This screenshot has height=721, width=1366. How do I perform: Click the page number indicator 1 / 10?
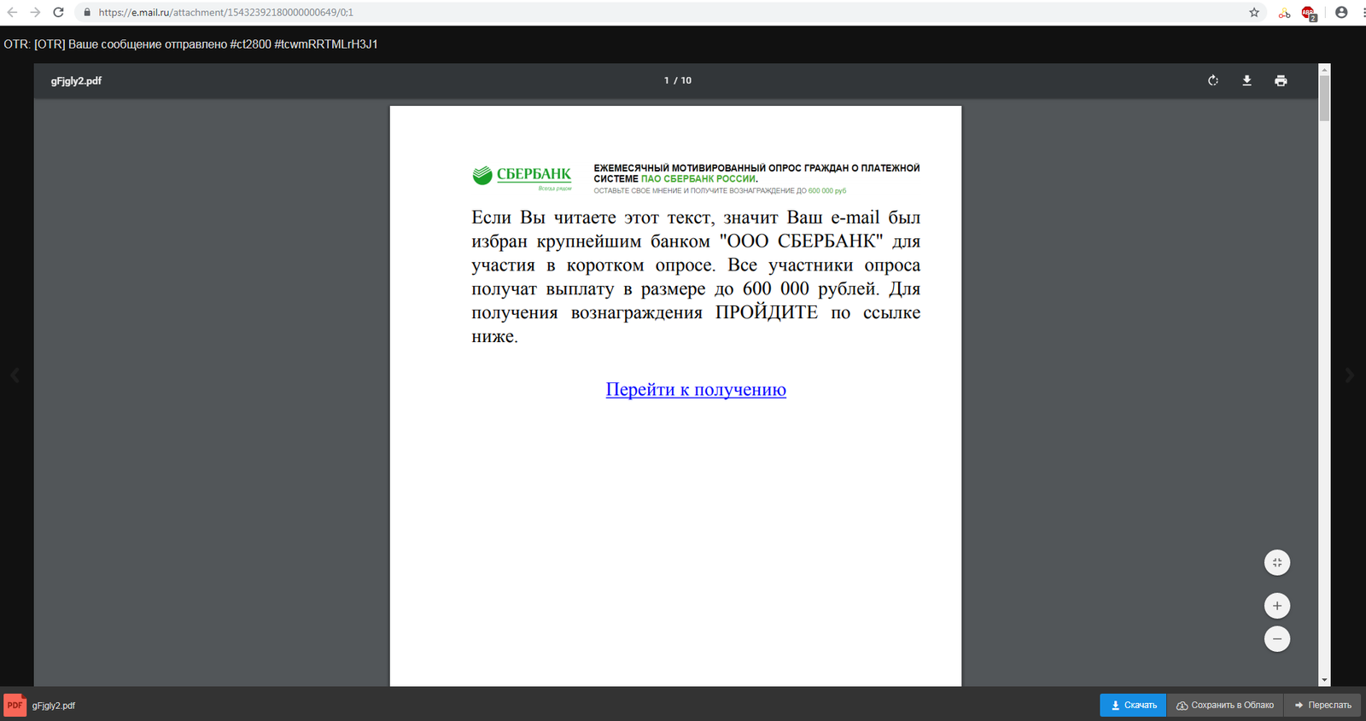coord(678,80)
